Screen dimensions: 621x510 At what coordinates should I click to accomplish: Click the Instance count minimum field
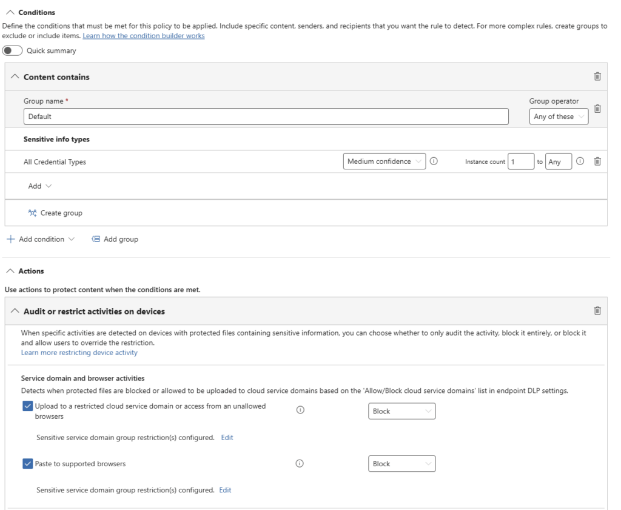tap(521, 161)
